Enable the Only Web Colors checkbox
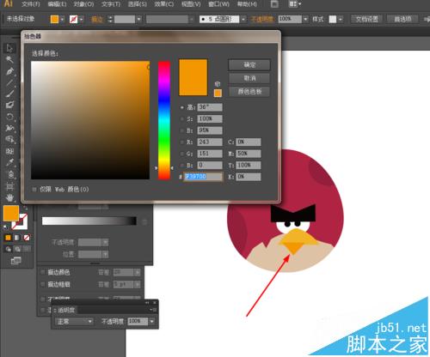 coord(34,189)
